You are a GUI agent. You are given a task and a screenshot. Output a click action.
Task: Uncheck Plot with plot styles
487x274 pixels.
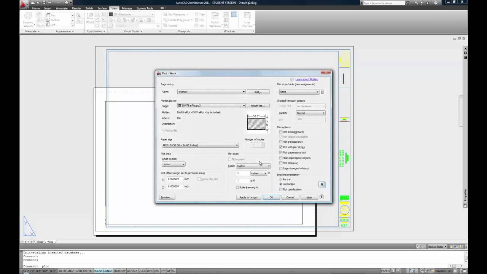pyautogui.click(x=281, y=147)
